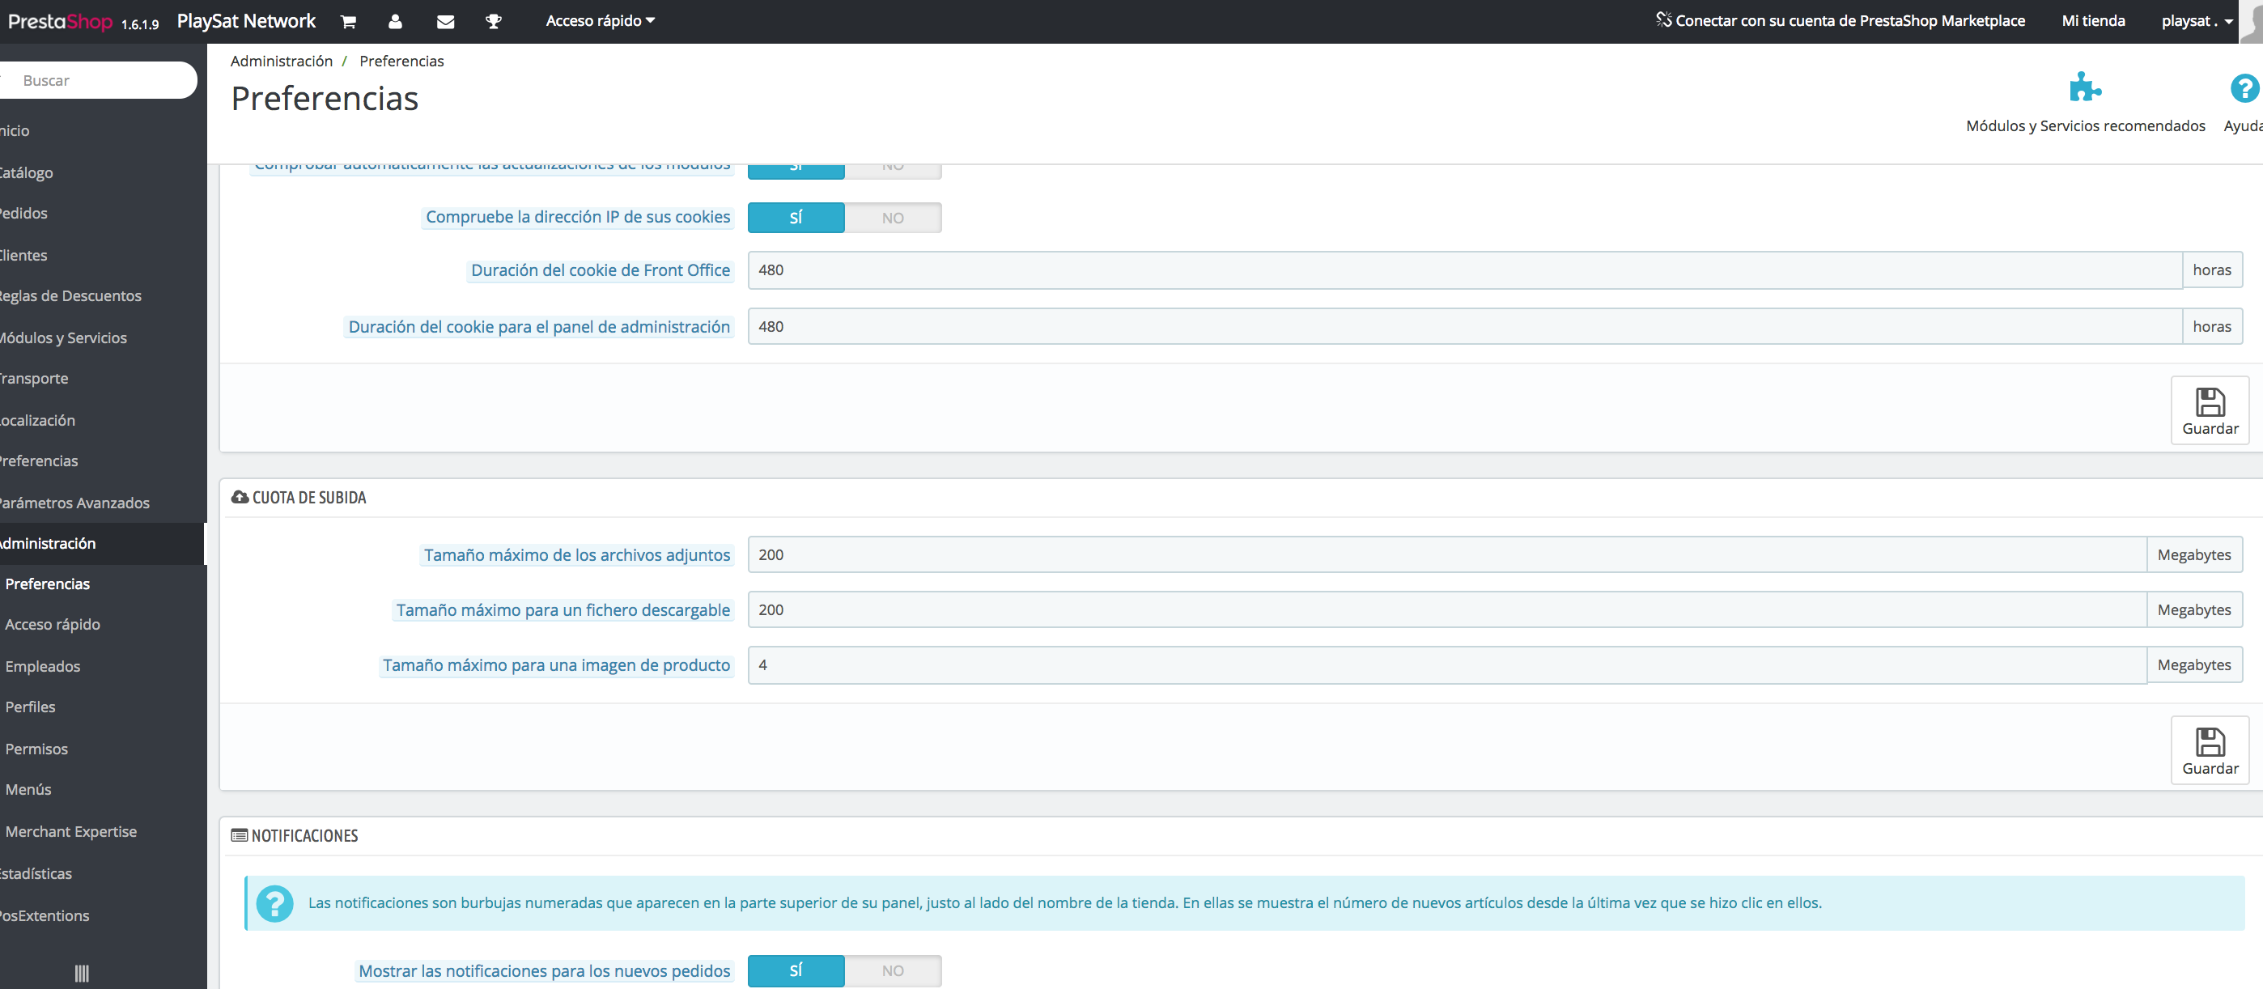Click the trophy Merchant Expertise icon
Screen dimensions: 2263x989
[494, 22]
